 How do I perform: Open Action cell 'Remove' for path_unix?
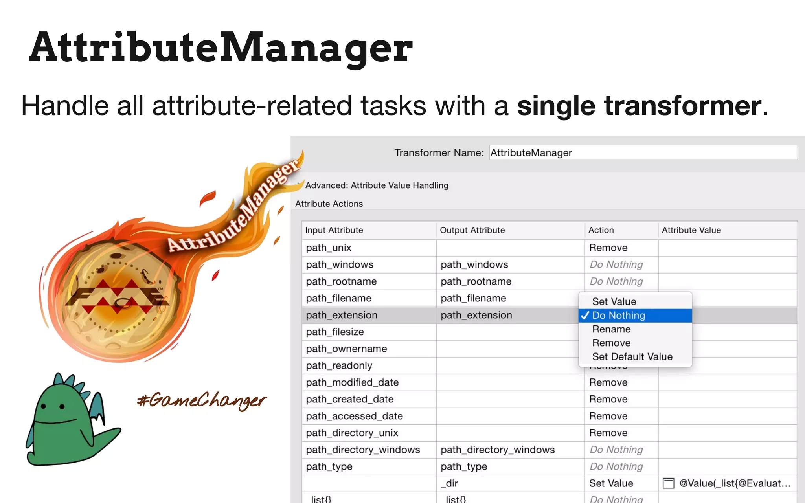click(622, 248)
